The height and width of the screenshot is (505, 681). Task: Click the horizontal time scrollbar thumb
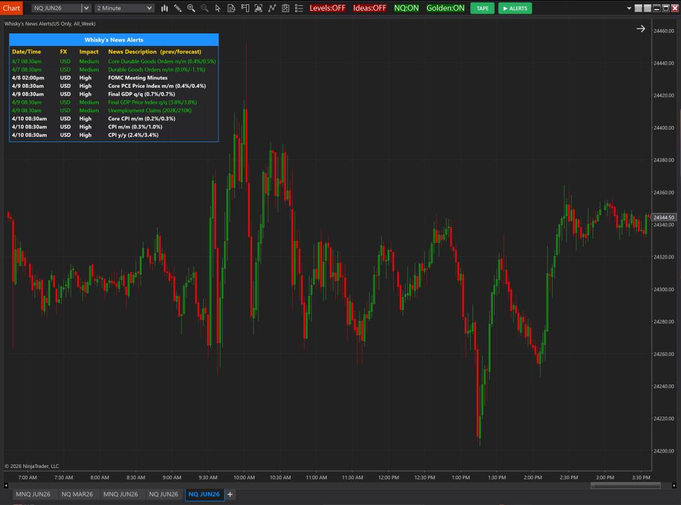pyautogui.click(x=625, y=485)
